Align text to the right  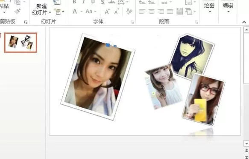[161, 12]
